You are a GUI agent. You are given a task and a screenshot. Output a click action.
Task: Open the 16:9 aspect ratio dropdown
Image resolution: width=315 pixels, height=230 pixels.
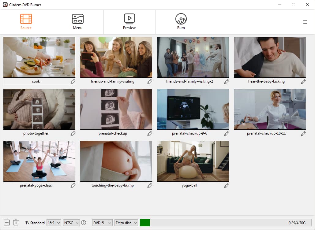pos(54,223)
